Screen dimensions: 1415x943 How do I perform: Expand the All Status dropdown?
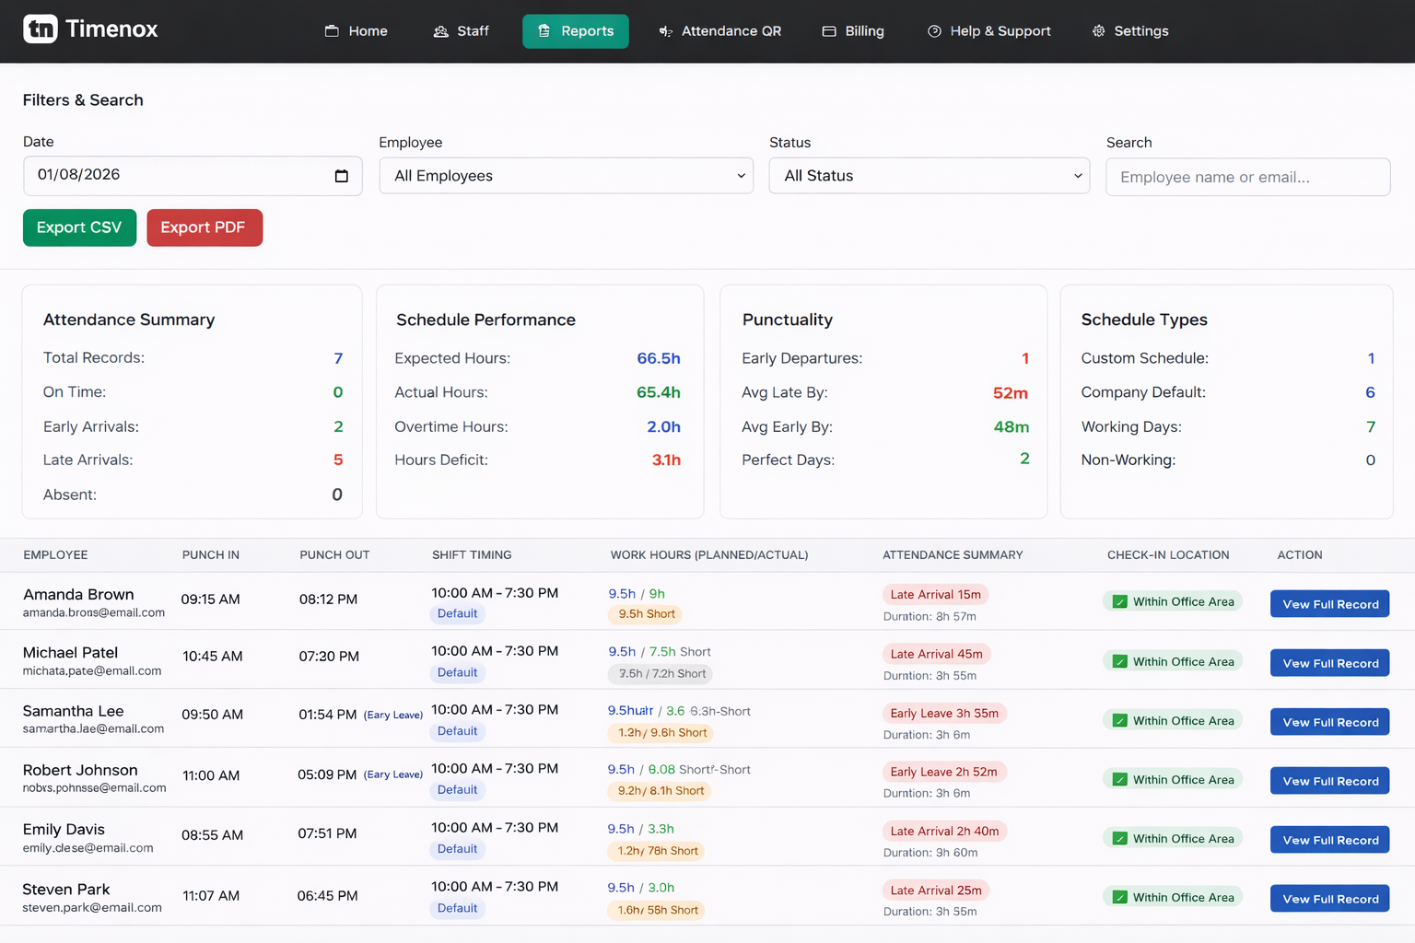pos(929,175)
